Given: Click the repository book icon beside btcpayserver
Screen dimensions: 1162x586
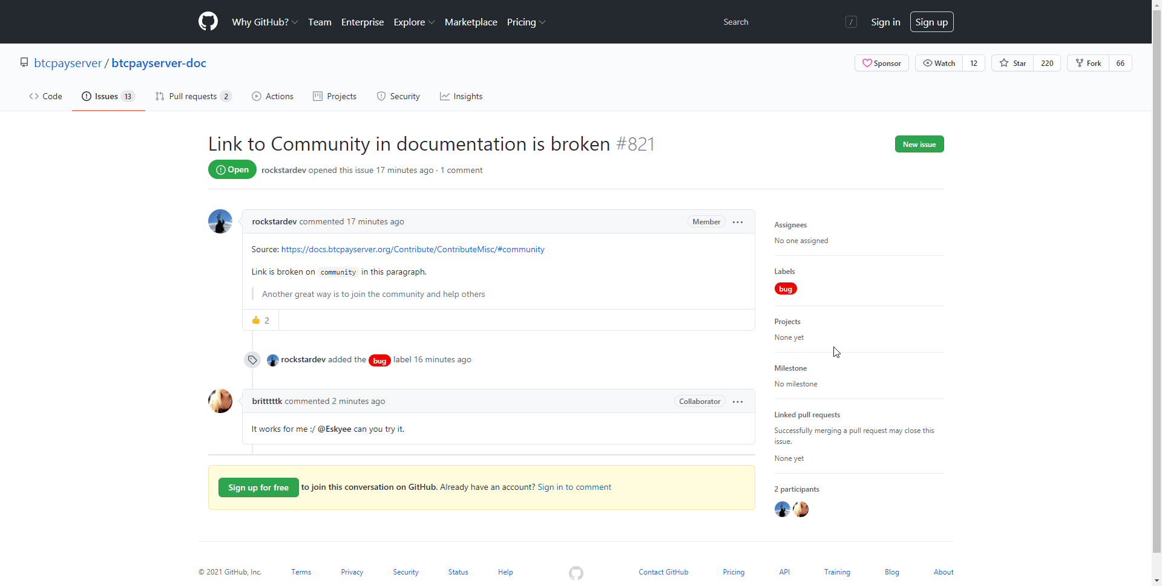Looking at the screenshot, I should 24,62.
